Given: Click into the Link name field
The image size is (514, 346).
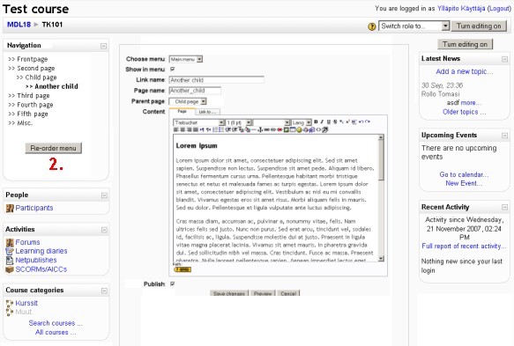Looking at the screenshot, I should (x=216, y=80).
